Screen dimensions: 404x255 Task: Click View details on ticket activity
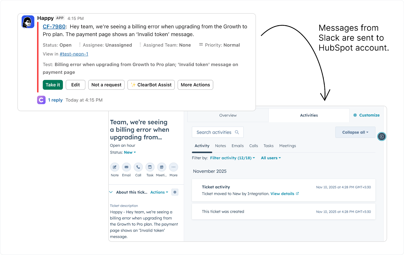tap(282, 194)
